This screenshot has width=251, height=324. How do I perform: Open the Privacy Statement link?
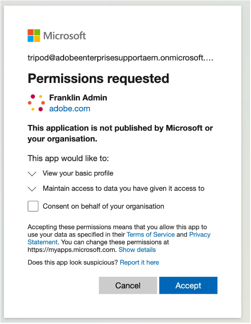click(200, 234)
